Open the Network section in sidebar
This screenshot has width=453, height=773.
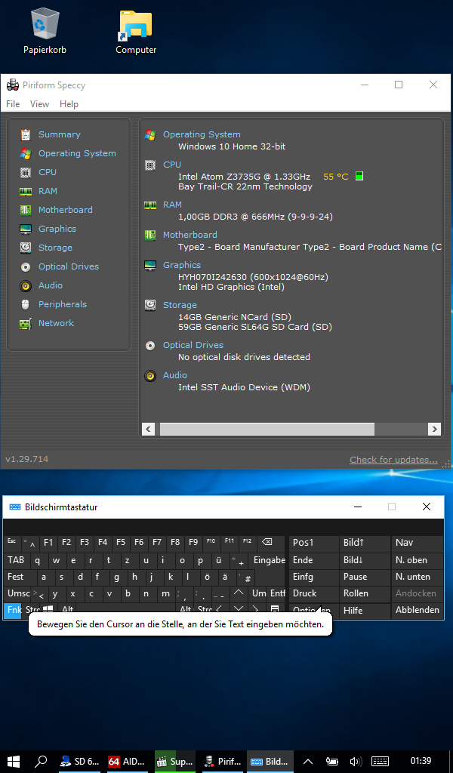point(56,323)
